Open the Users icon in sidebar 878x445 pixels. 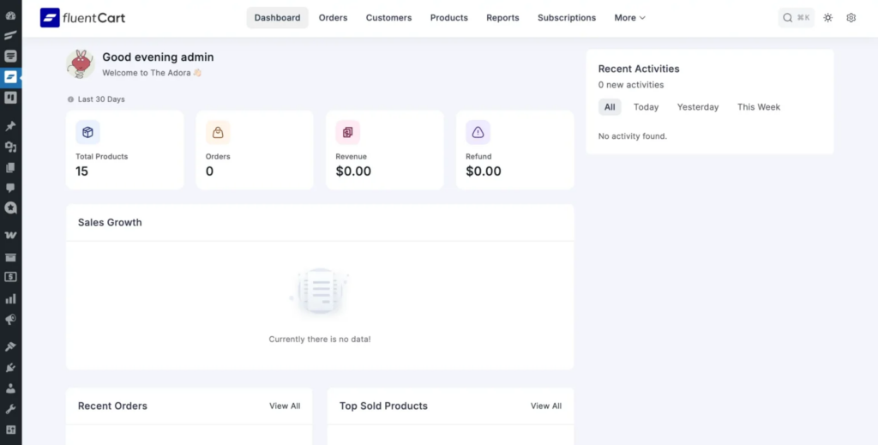[x=10, y=388]
